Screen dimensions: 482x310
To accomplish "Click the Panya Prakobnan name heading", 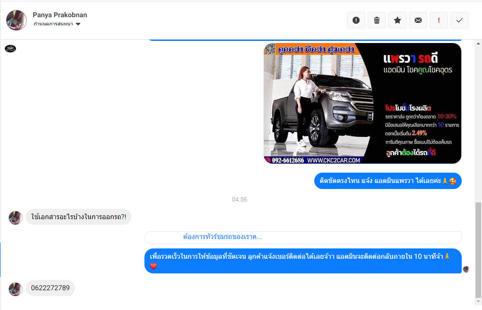I will coord(60,15).
